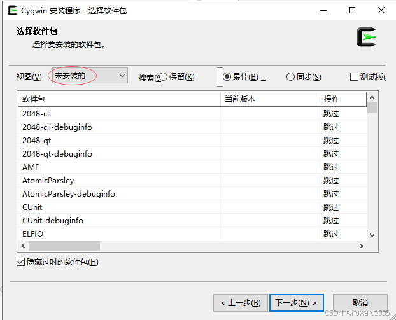The image size is (396, 320).
Task: Click the 当前版本 column header
Action: [270, 99]
